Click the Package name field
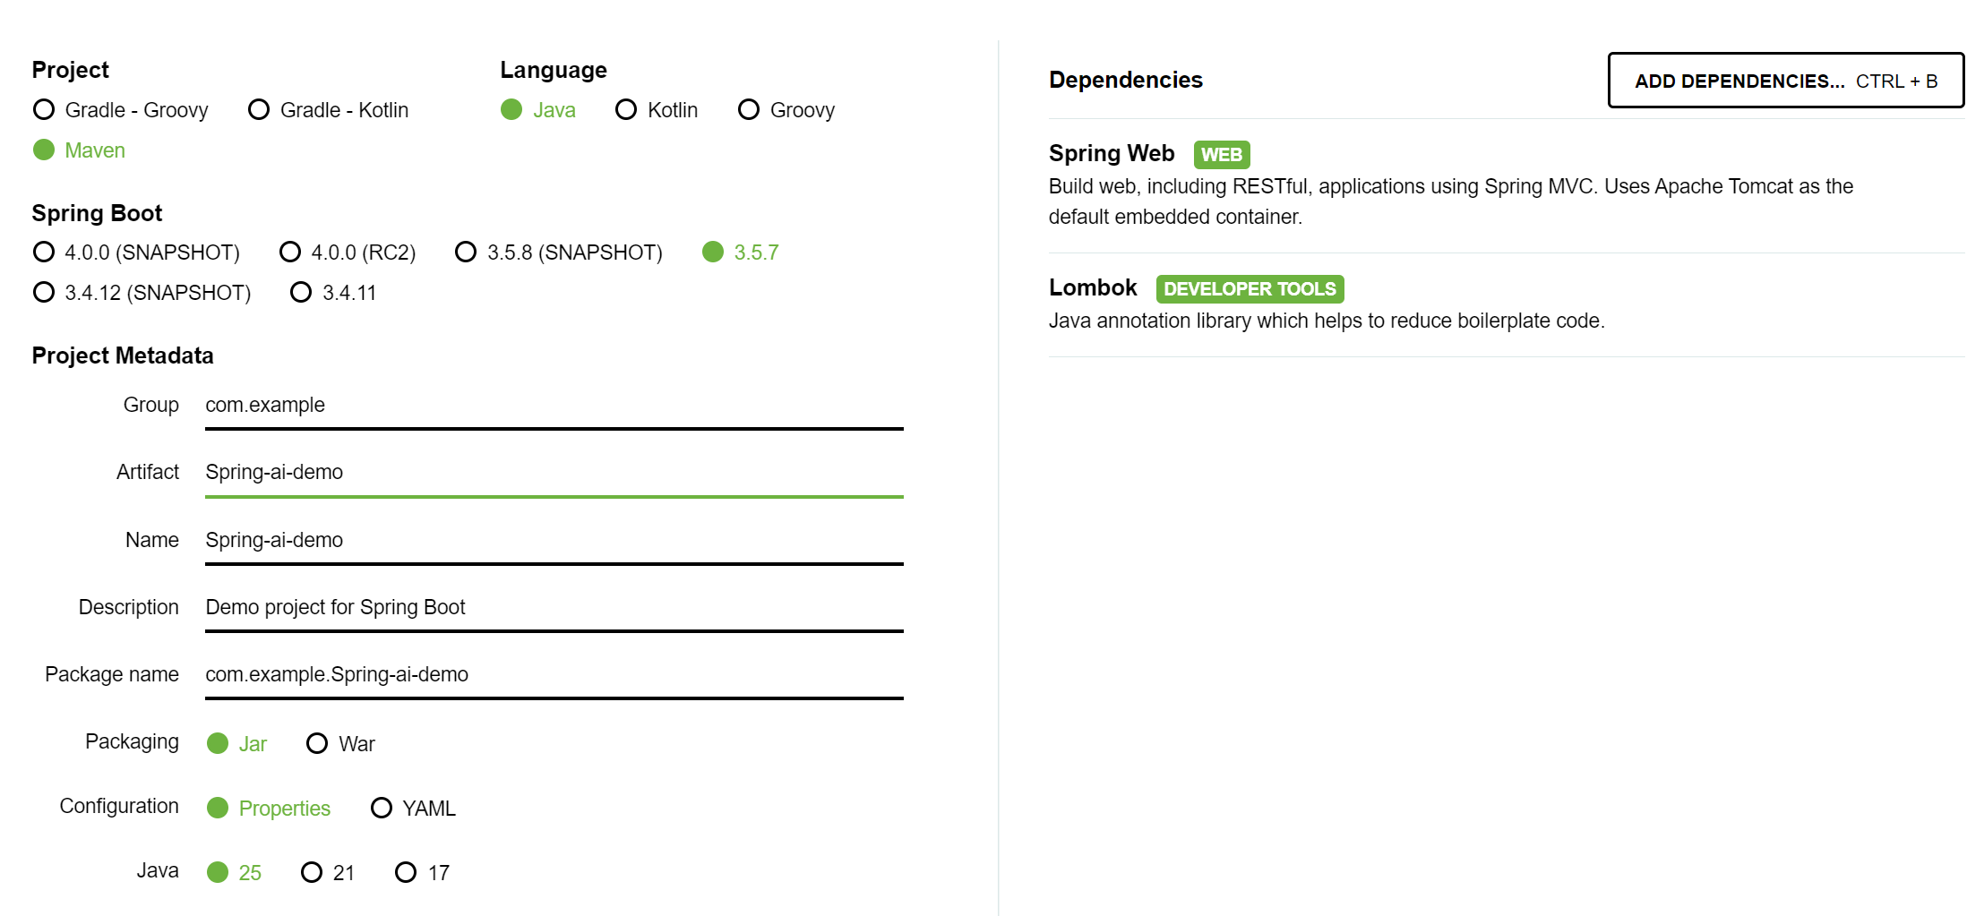Image resolution: width=1984 pixels, height=916 pixels. coord(554,675)
